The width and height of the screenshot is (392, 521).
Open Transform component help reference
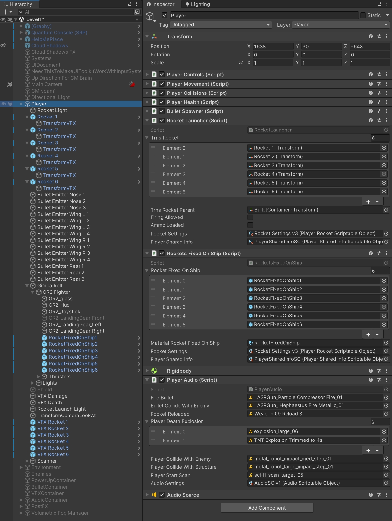pos(371,37)
